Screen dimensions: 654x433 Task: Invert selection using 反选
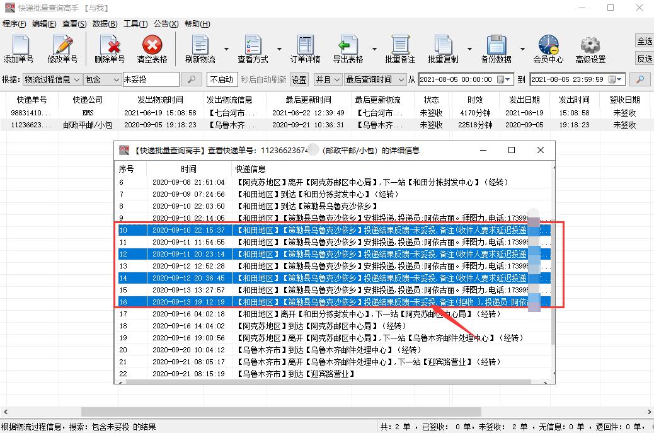click(x=645, y=57)
